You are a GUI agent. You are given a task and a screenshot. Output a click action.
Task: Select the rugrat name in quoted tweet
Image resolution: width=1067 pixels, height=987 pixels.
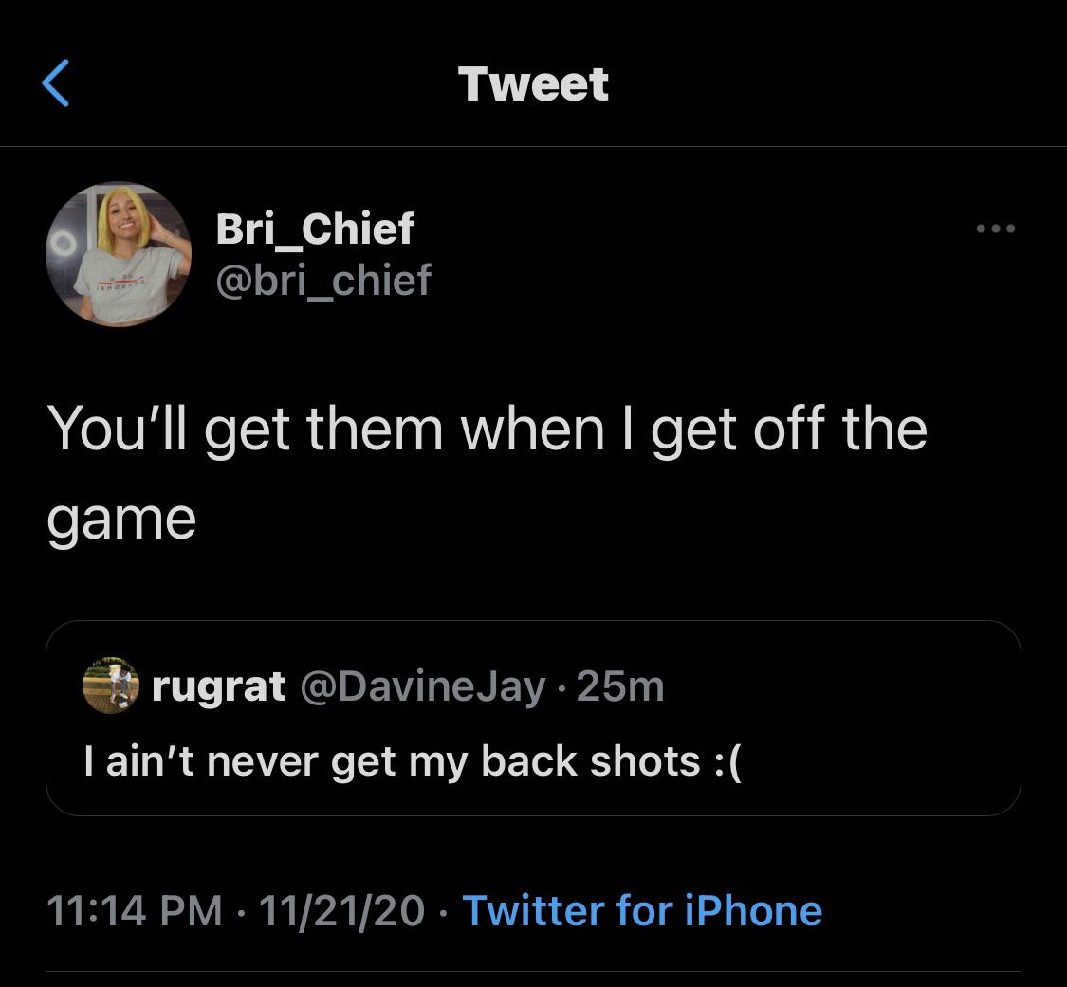219,685
